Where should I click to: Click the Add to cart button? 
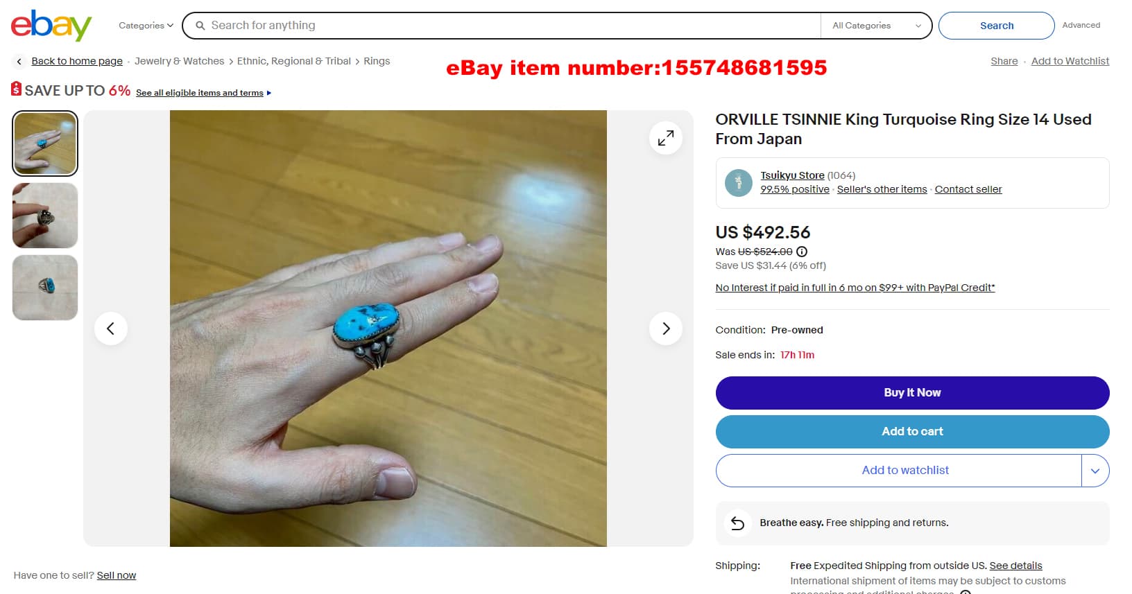[x=912, y=432]
